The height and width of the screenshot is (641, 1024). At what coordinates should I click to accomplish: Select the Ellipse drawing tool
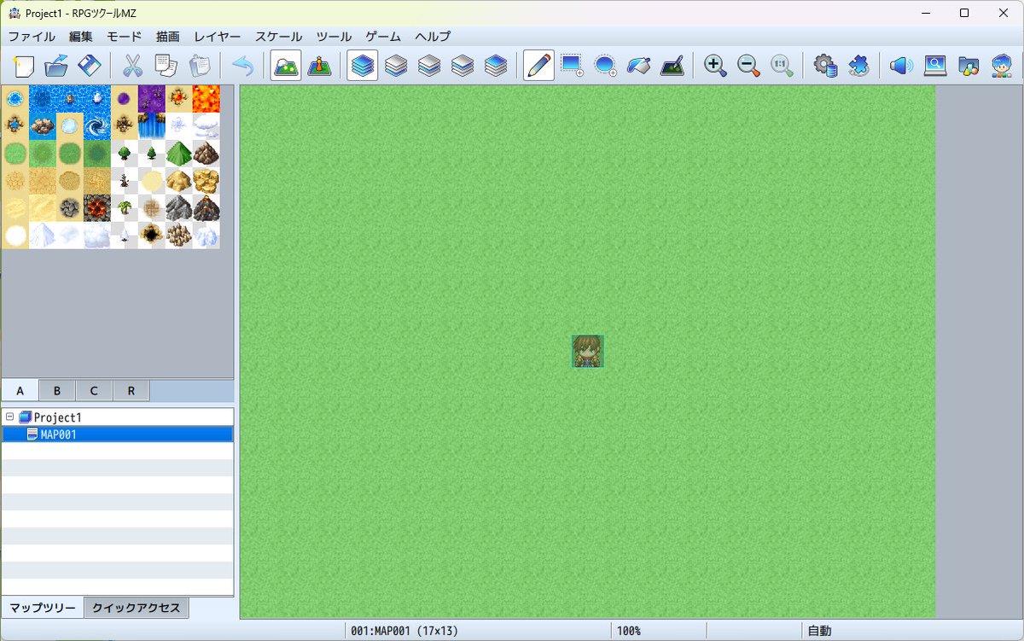click(605, 66)
